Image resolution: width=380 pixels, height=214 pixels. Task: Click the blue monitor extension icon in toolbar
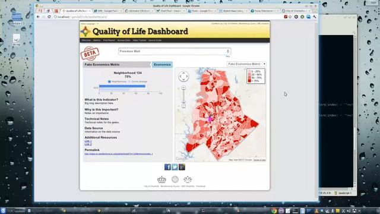pyautogui.click(x=308, y=17)
